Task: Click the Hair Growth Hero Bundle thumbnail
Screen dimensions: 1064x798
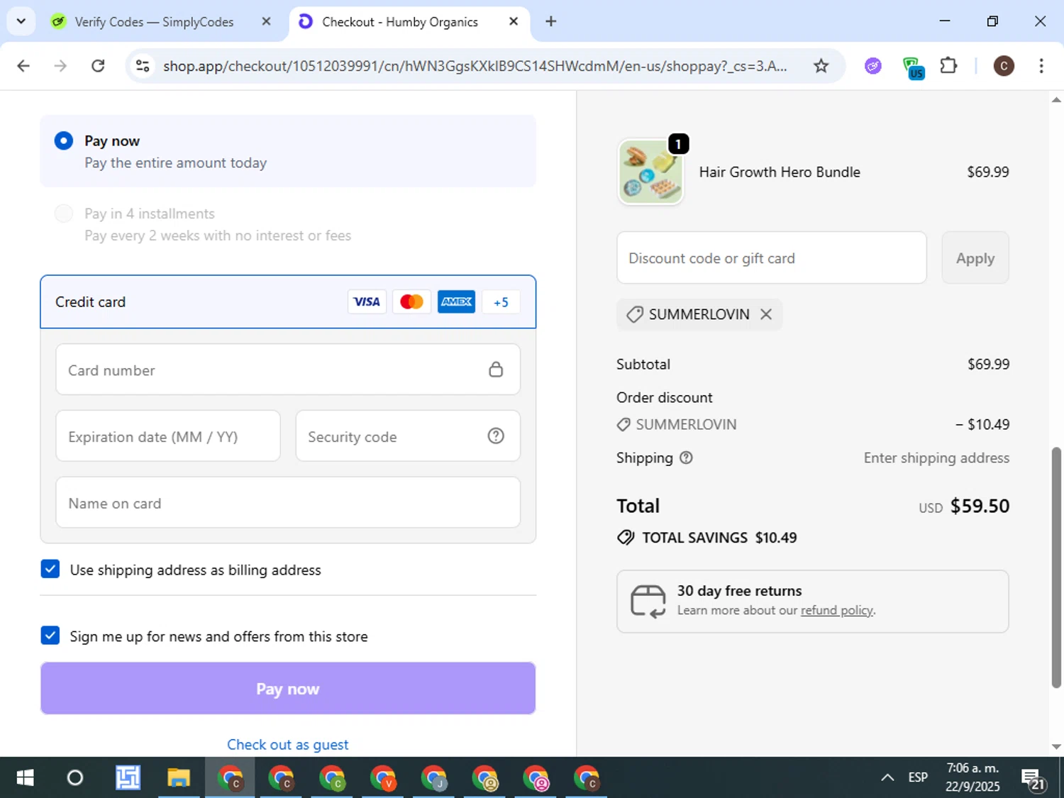Action: point(650,172)
